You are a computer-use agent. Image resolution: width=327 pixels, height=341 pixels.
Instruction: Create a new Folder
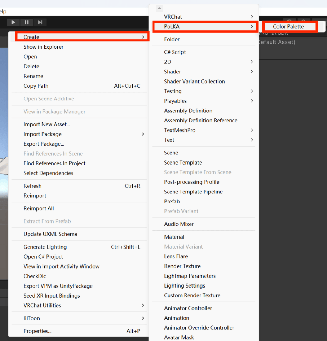click(x=172, y=40)
